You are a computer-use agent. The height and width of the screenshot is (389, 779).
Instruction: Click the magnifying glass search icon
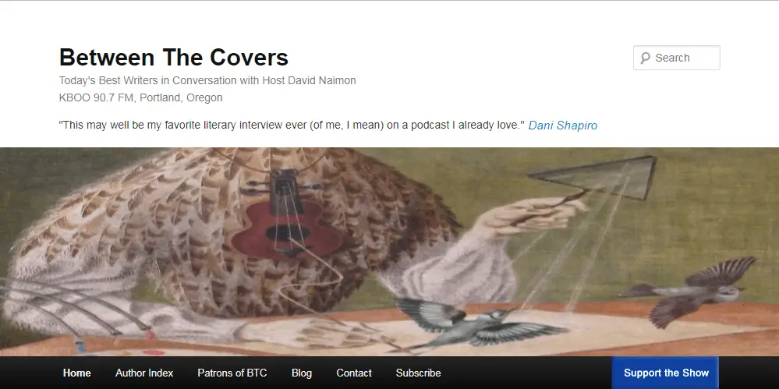click(645, 58)
